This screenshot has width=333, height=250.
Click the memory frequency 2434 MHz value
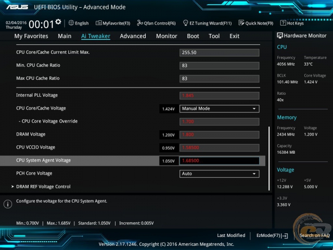(x=286, y=134)
